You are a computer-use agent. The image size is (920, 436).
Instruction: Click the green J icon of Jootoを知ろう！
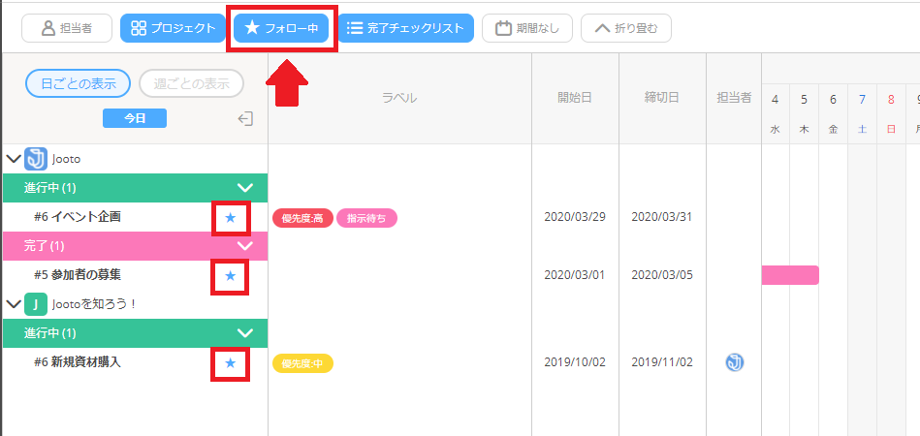(36, 304)
